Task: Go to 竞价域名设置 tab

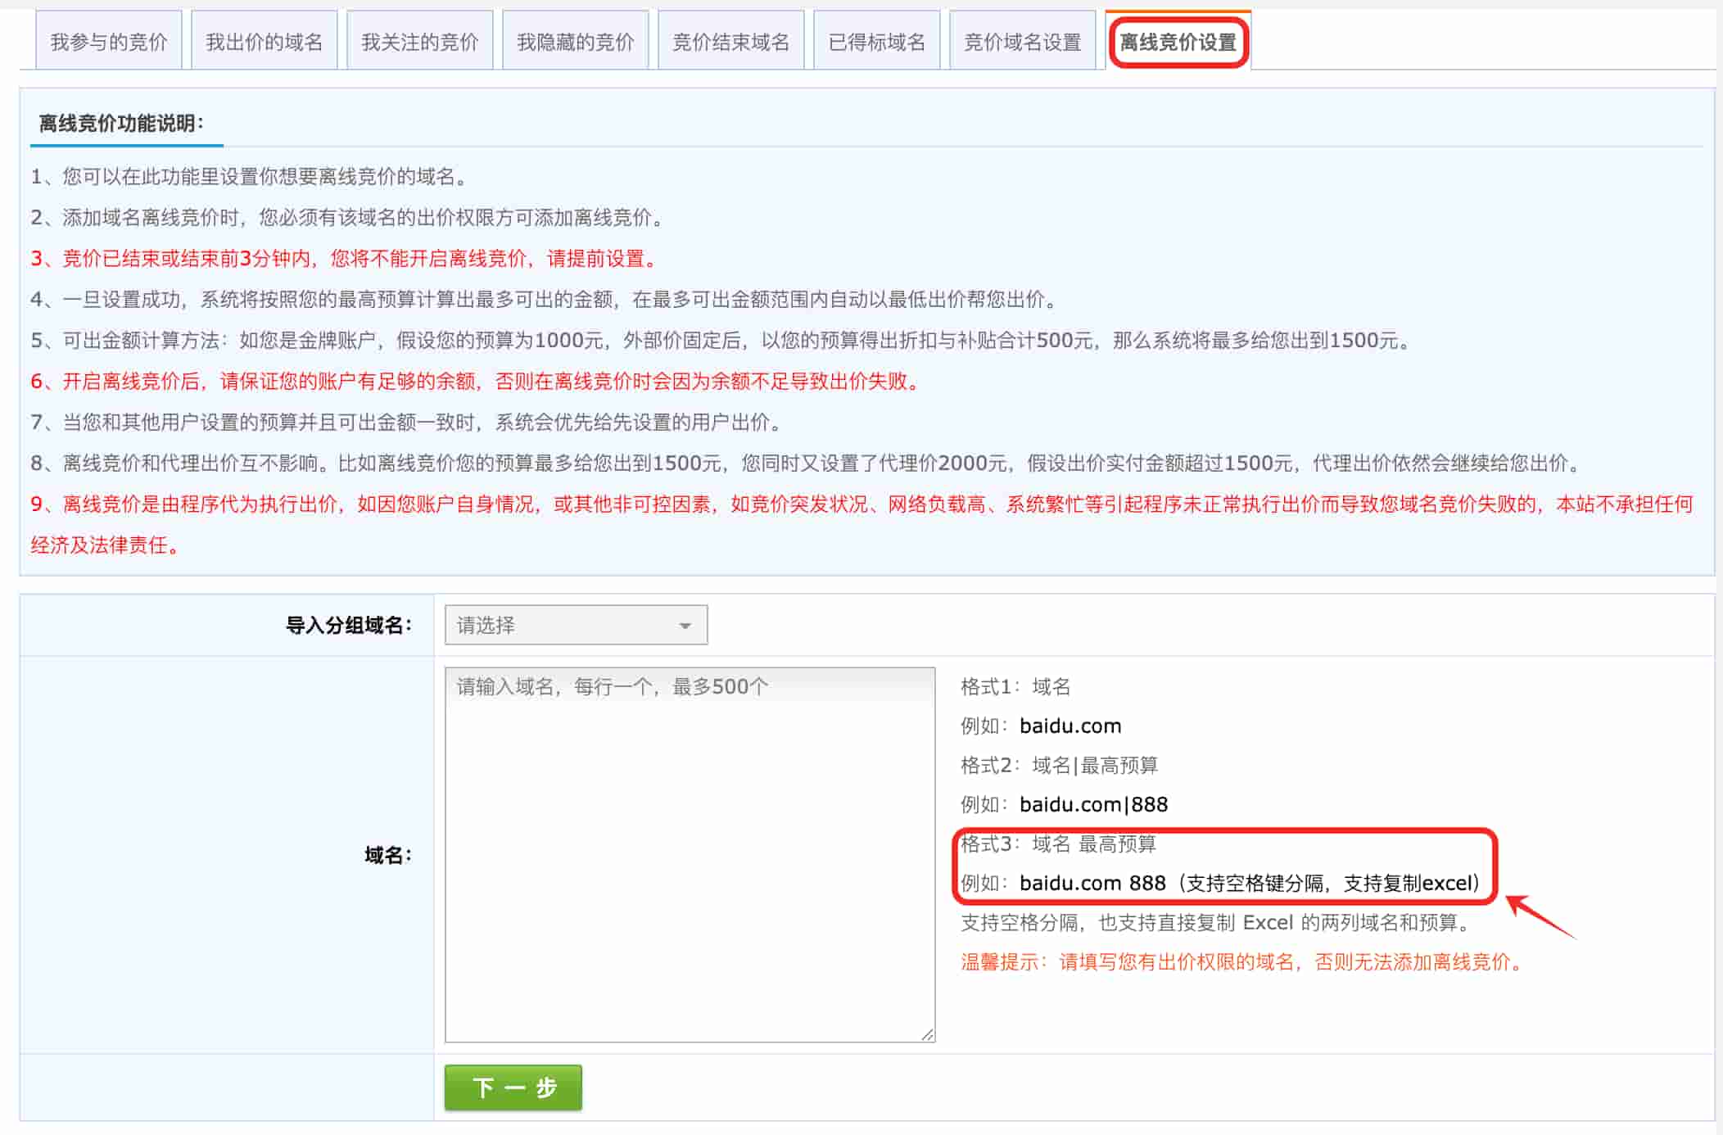Action: [x=1022, y=39]
